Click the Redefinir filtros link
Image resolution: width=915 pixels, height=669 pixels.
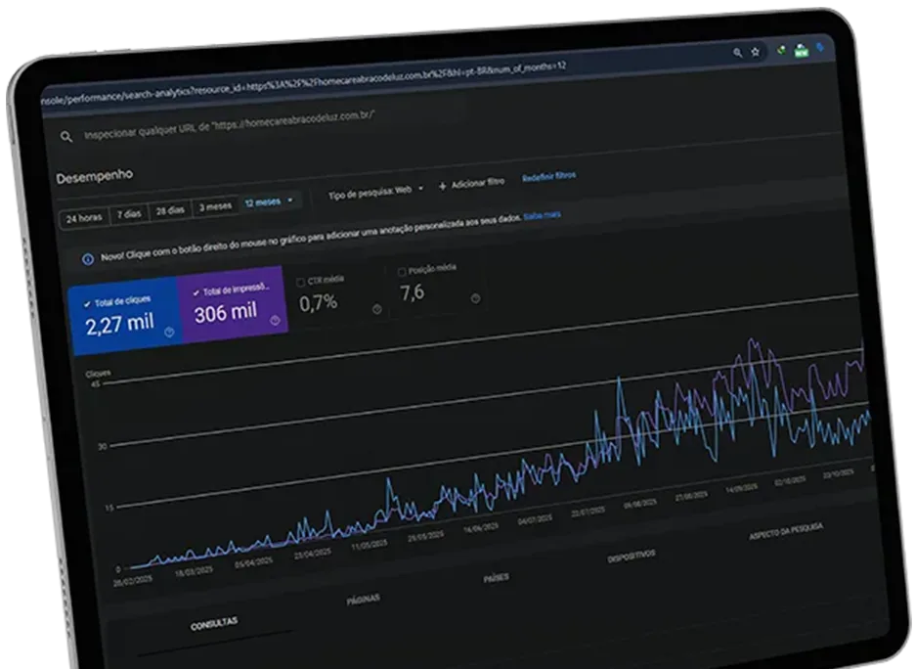pyautogui.click(x=548, y=176)
